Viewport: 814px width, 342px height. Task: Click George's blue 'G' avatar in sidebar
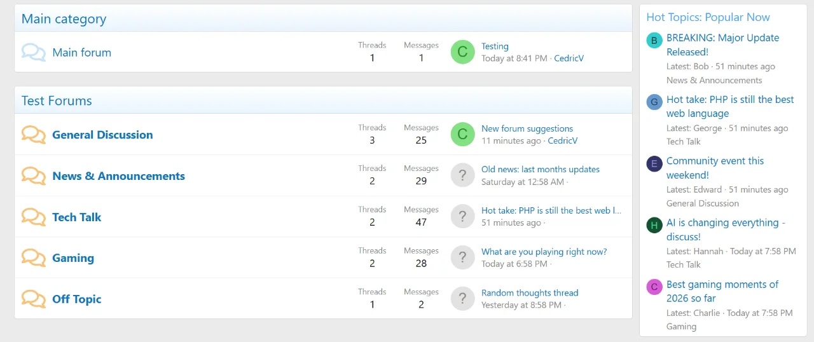[654, 102]
